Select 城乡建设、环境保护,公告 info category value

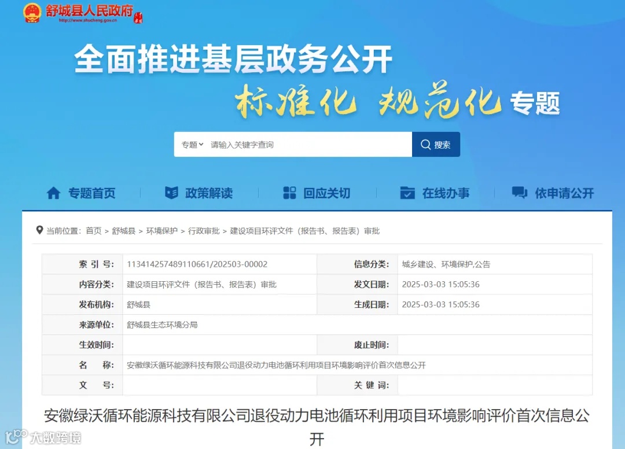click(x=446, y=264)
